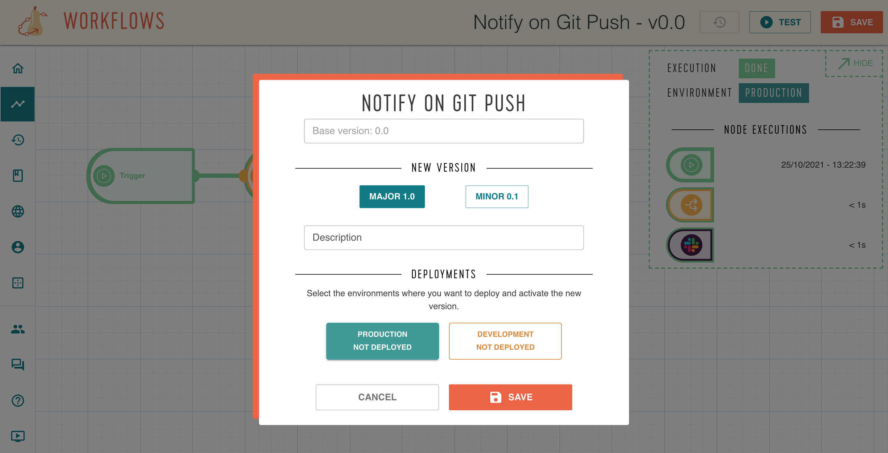
Task: Toggle PRODUCTION deployment environment
Action: pyautogui.click(x=382, y=341)
